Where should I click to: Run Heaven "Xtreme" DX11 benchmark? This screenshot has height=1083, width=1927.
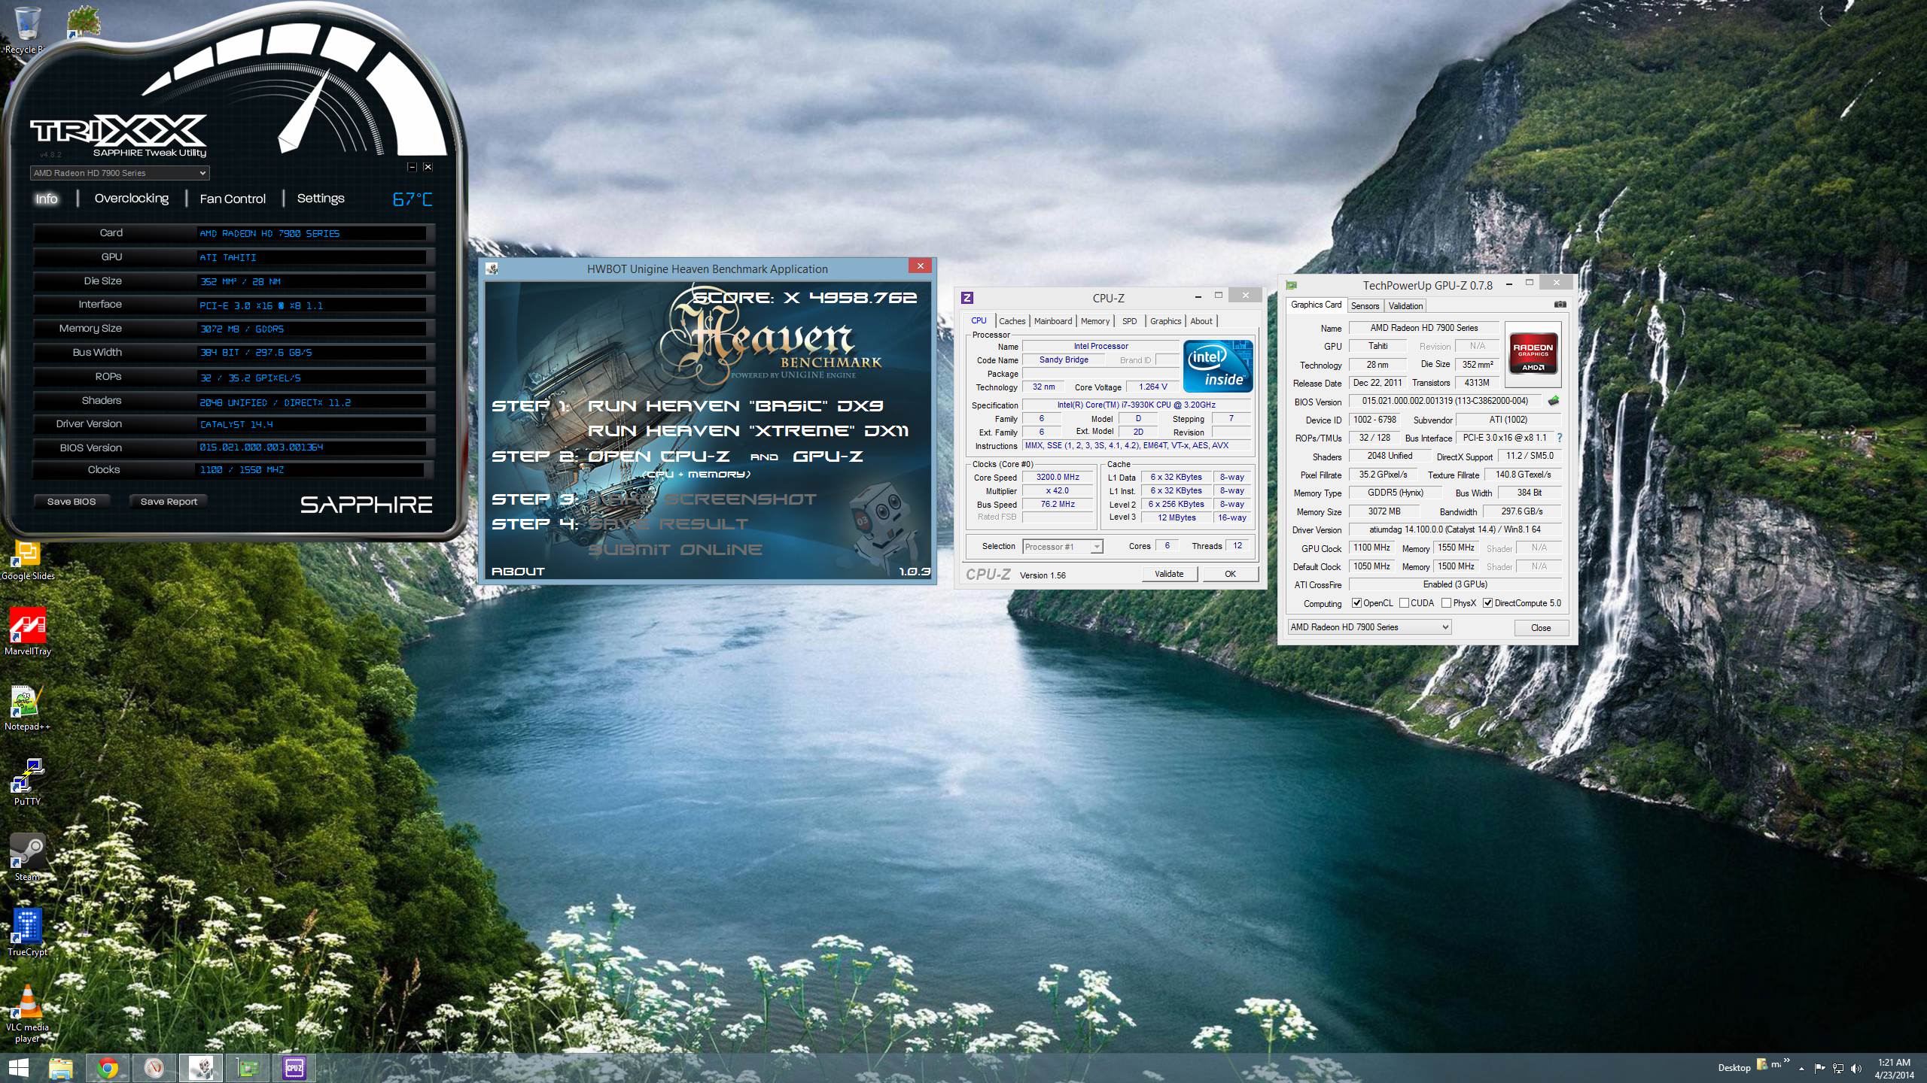pos(747,431)
